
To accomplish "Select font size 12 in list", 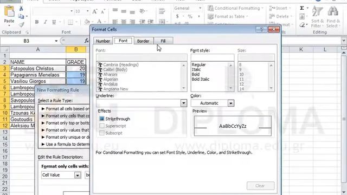I will [x=241, y=84].
